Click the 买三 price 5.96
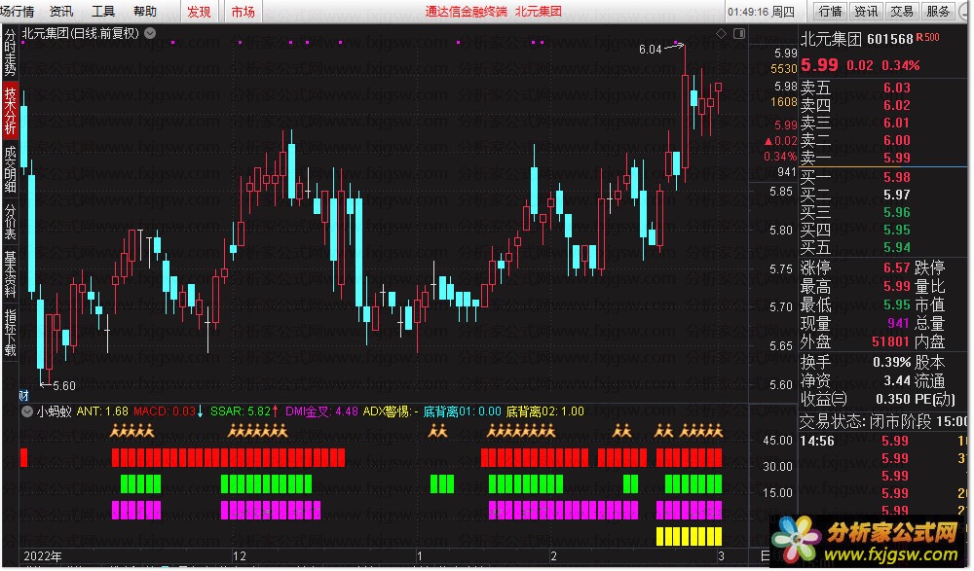Viewport: 974px width, 571px height. [x=896, y=212]
